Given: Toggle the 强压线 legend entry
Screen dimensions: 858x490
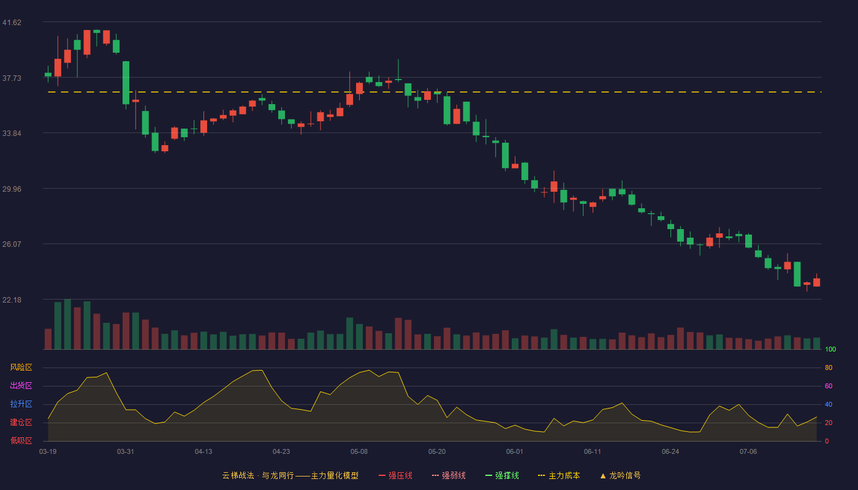Looking at the screenshot, I should pyautogui.click(x=395, y=475).
